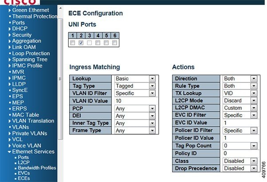Select the VLAN Translation menu item
The height and width of the screenshot is (182, 267).
(x=33, y=120)
